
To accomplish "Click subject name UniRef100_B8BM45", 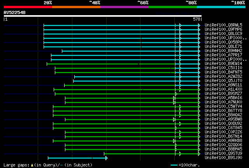I will (x=223, y=149).
